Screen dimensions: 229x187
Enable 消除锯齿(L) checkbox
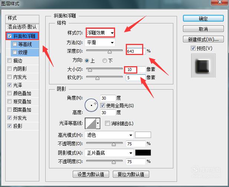[x=107, y=123]
